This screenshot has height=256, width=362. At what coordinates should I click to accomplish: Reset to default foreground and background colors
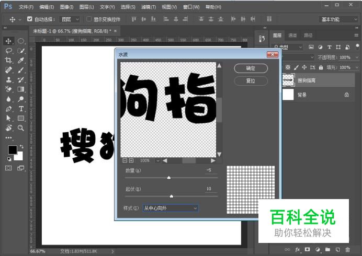click(x=9, y=159)
